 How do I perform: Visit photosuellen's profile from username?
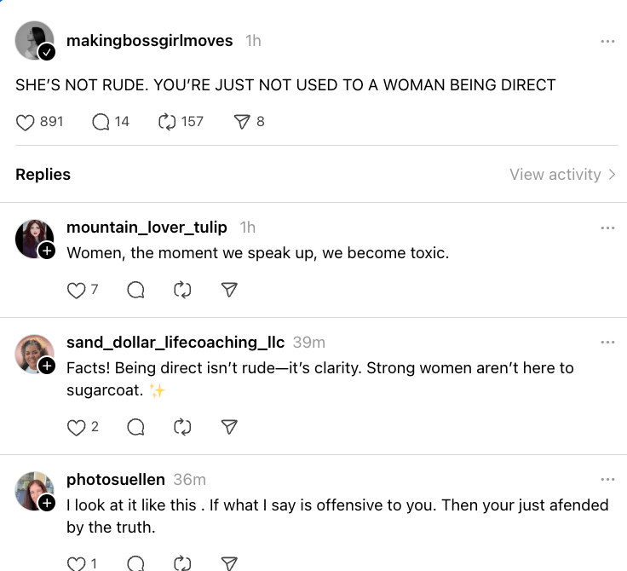coord(115,480)
